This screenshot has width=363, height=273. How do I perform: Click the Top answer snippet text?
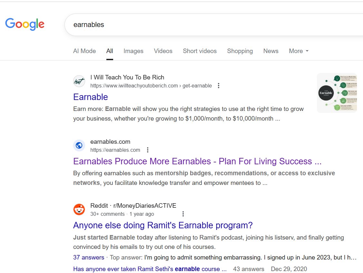click(x=233, y=258)
